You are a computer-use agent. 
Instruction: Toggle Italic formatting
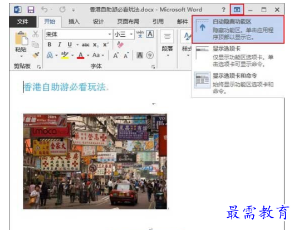click(x=60, y=45)
